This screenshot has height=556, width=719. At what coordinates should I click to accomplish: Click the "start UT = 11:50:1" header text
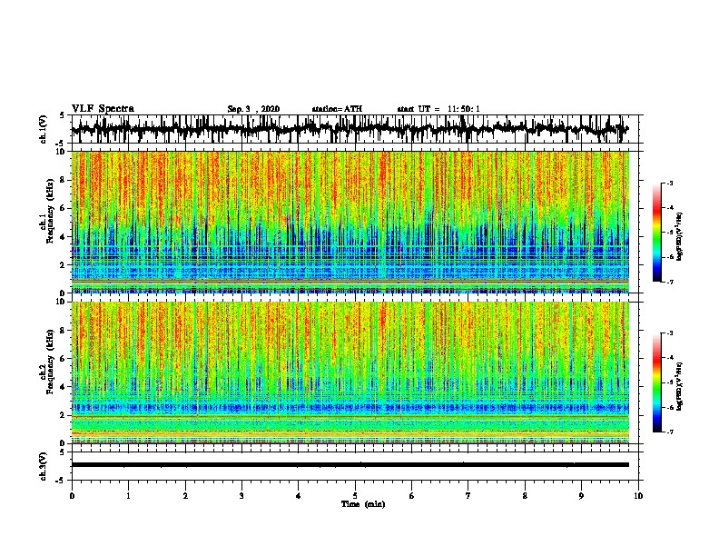click(x=438, y=109)
